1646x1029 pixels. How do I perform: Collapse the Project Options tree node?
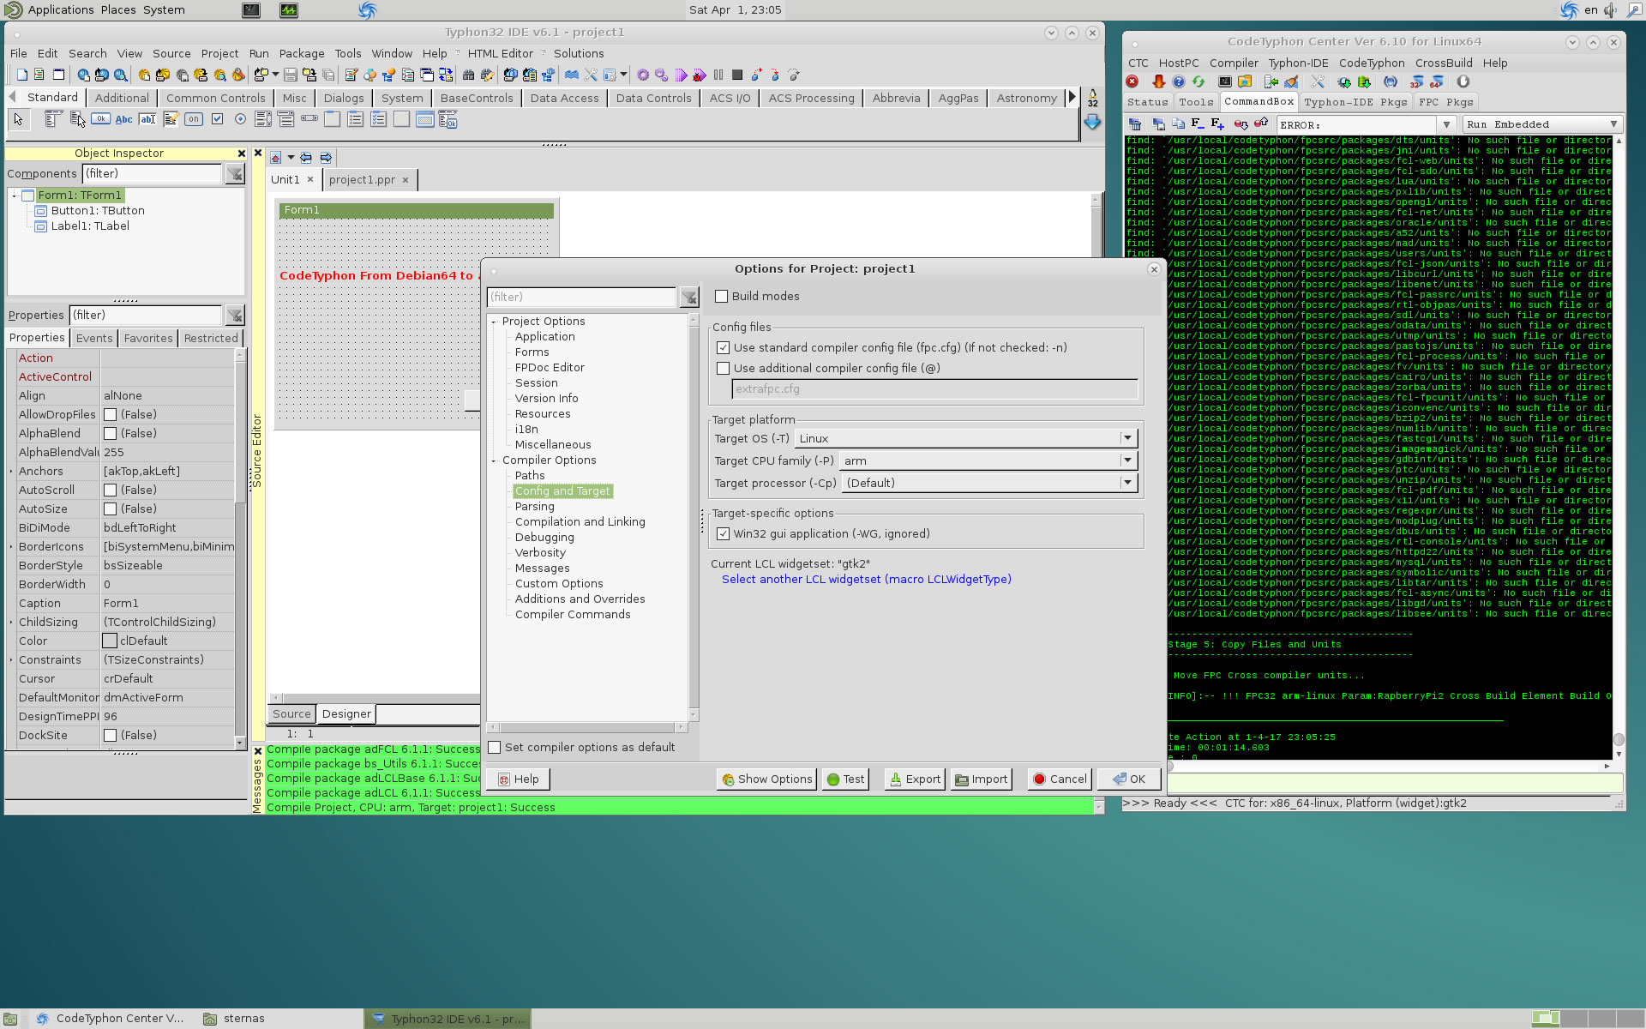coord(494,322)
